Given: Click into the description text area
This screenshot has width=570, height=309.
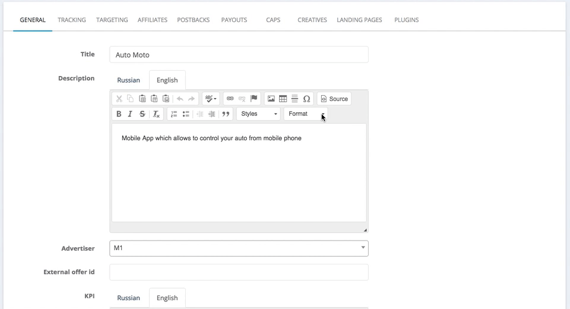Looking at the screenshot, I should click(239, 173).
